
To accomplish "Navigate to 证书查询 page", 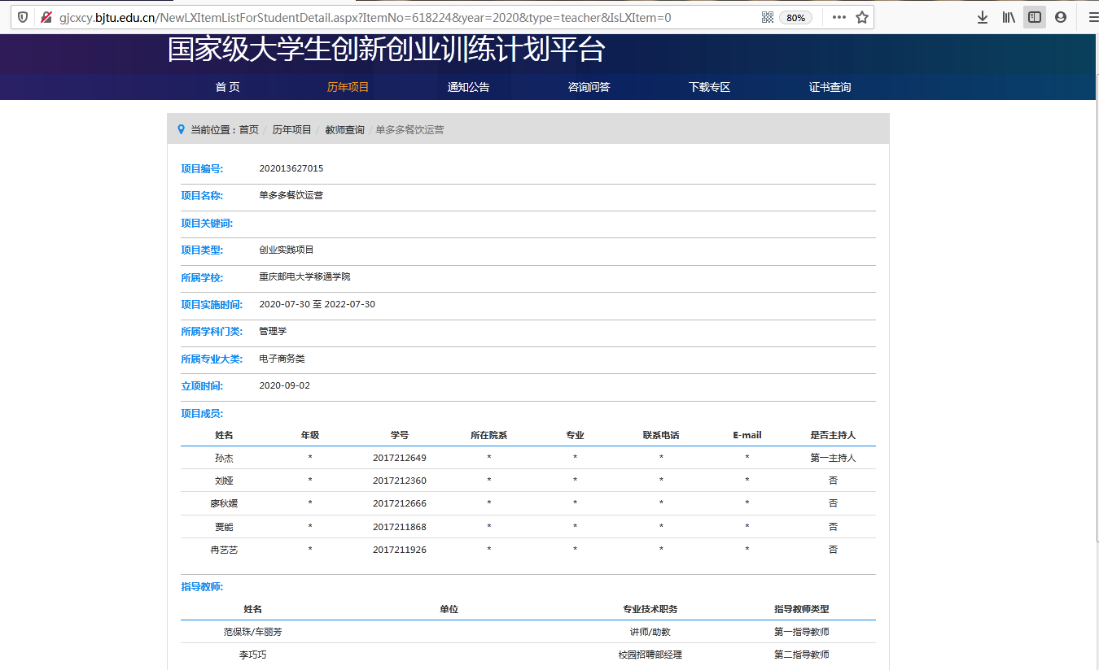I will click(830, 87).
